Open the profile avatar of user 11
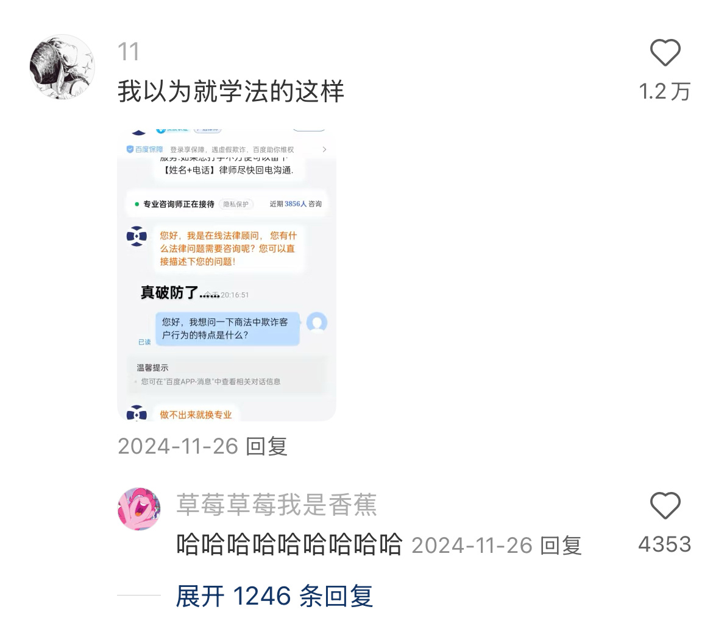 62,67
